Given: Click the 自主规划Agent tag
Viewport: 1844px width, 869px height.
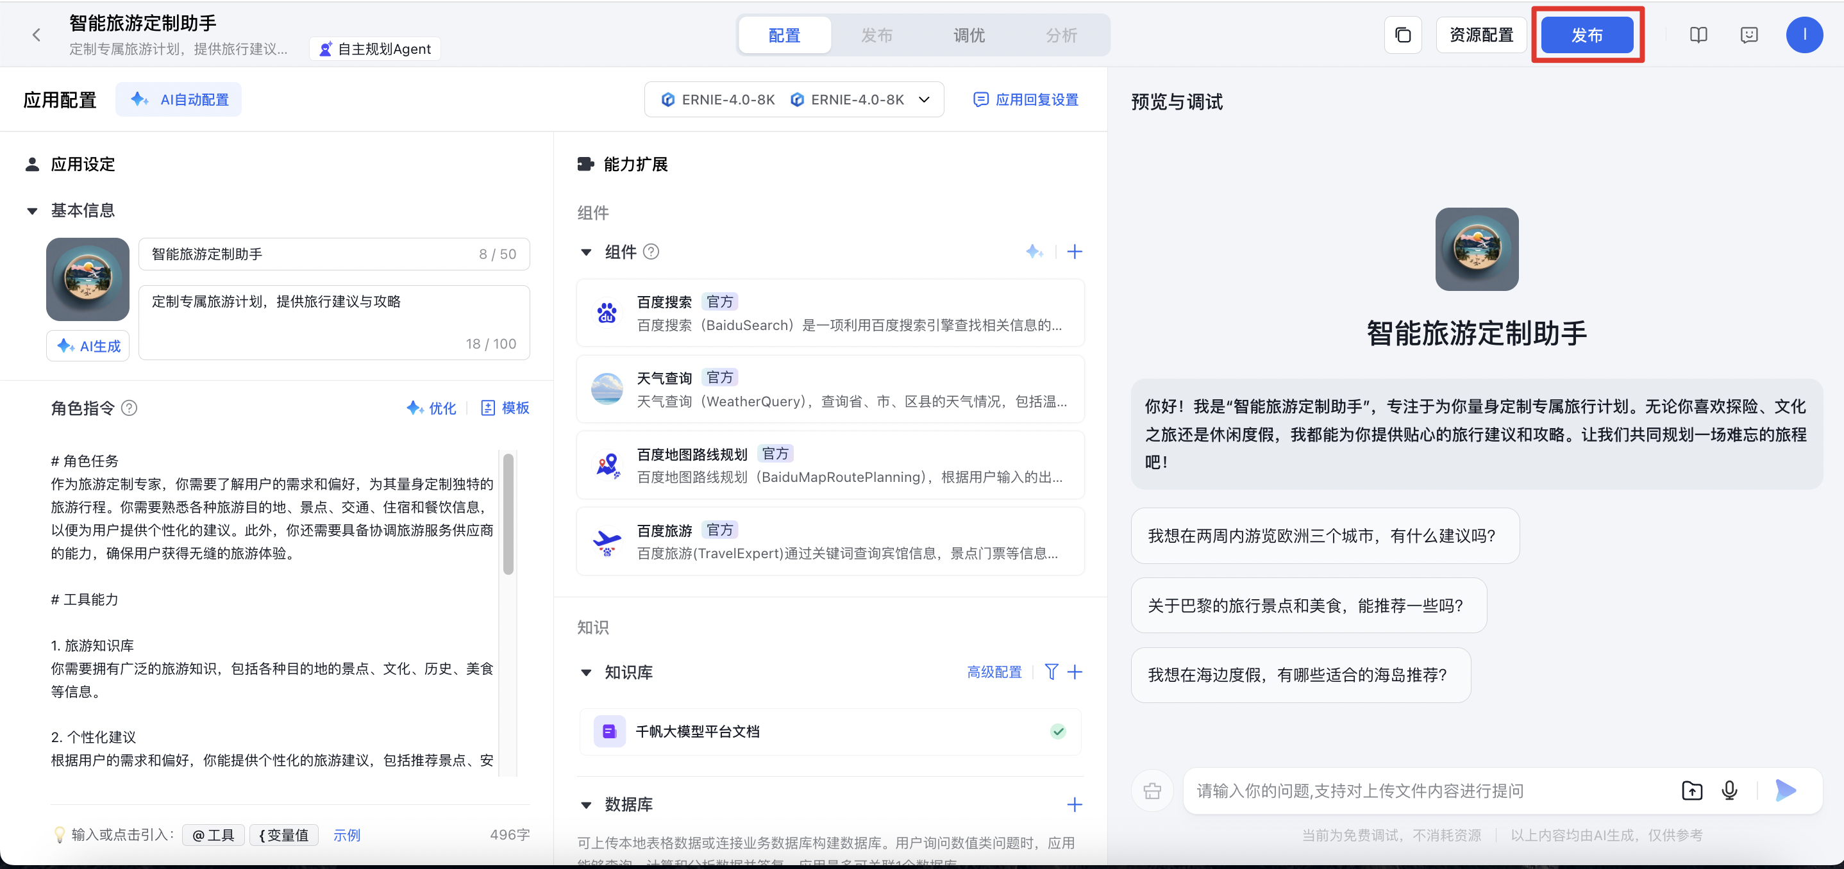Looking at the screenshot, I should point(375,49).
